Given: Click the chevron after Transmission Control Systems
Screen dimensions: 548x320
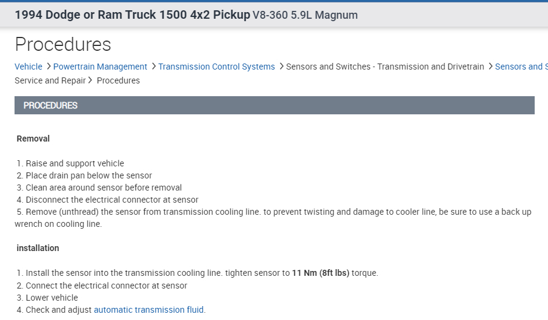Looking at the screenshot, I should (x=281, y=67).
